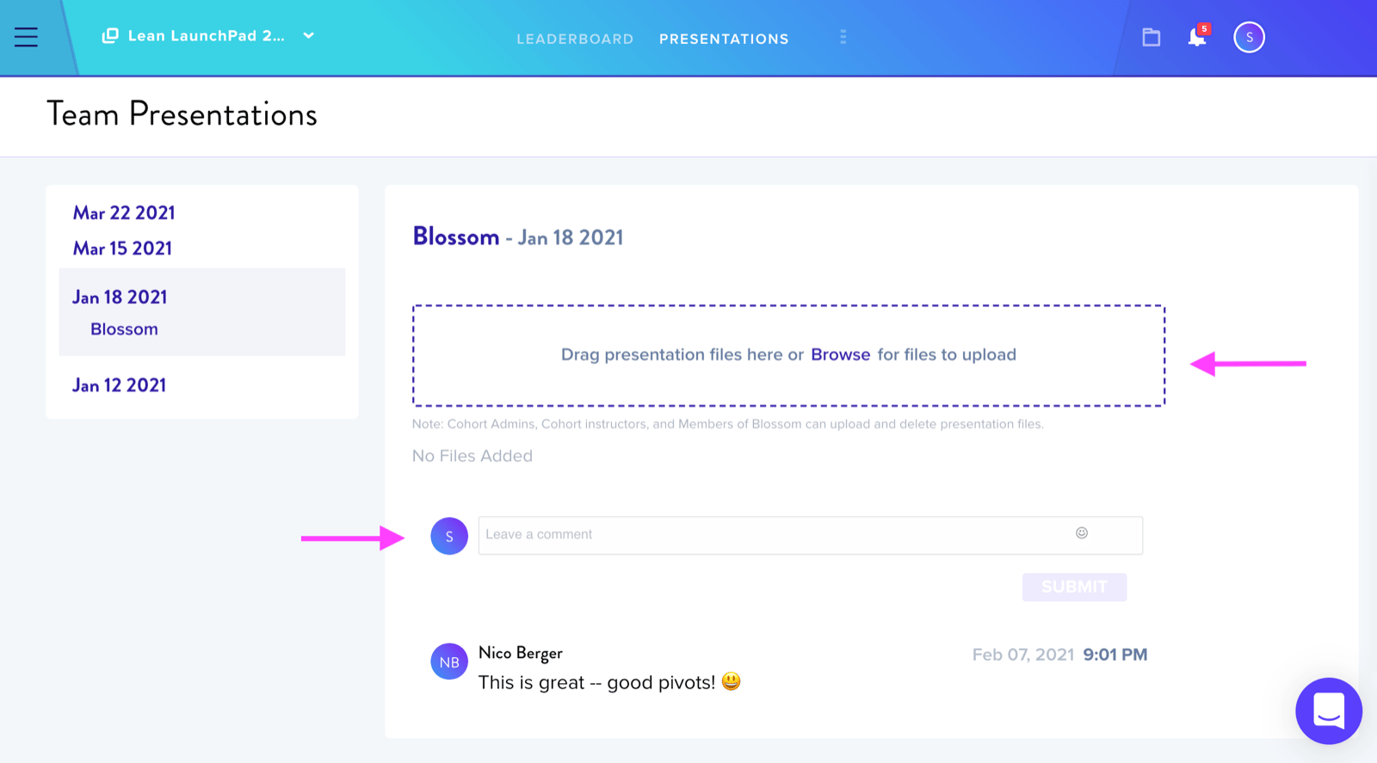Click the copy icon beside Lean LaunchPad
The image size is (1377, 763).
coord(110,36)
